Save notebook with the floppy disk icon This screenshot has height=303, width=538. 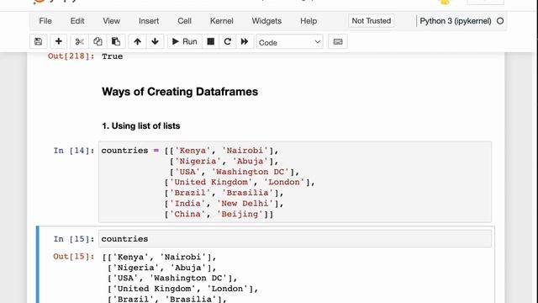pyautogui.click(x=38, y=41)
